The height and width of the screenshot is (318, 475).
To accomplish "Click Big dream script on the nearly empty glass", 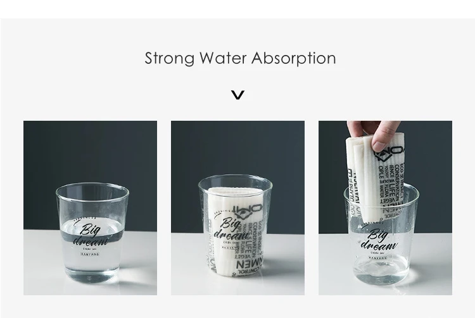I will 379,240.
